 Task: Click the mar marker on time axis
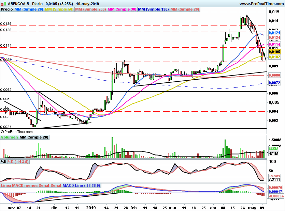pos(173,208)
